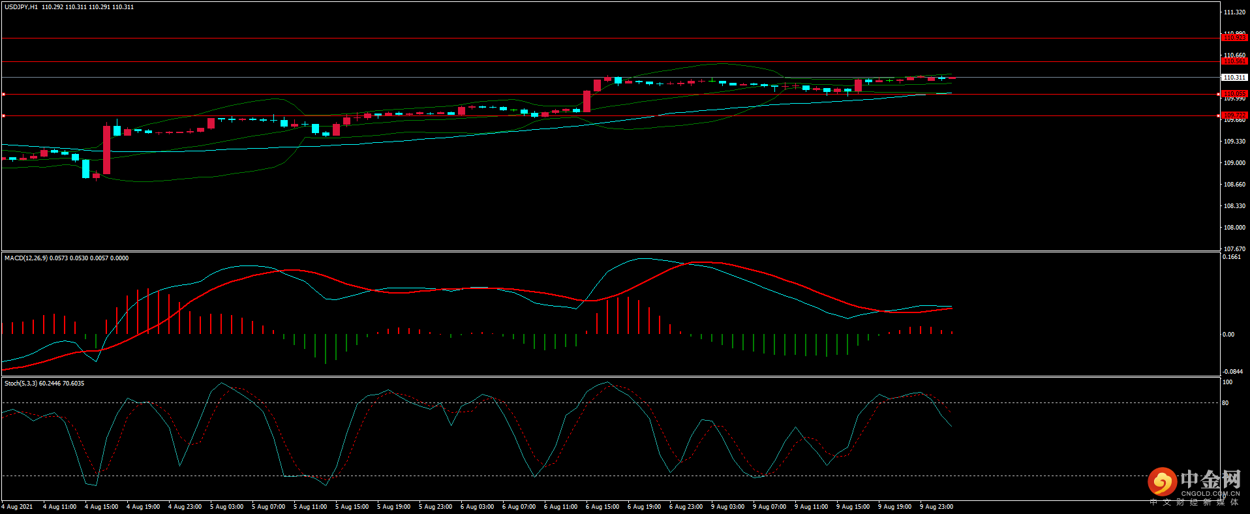Viewport: 1250px width, 514px height.
Task: Click the Stoch(5,3,3) indicator label
Action: pos(21,384)
